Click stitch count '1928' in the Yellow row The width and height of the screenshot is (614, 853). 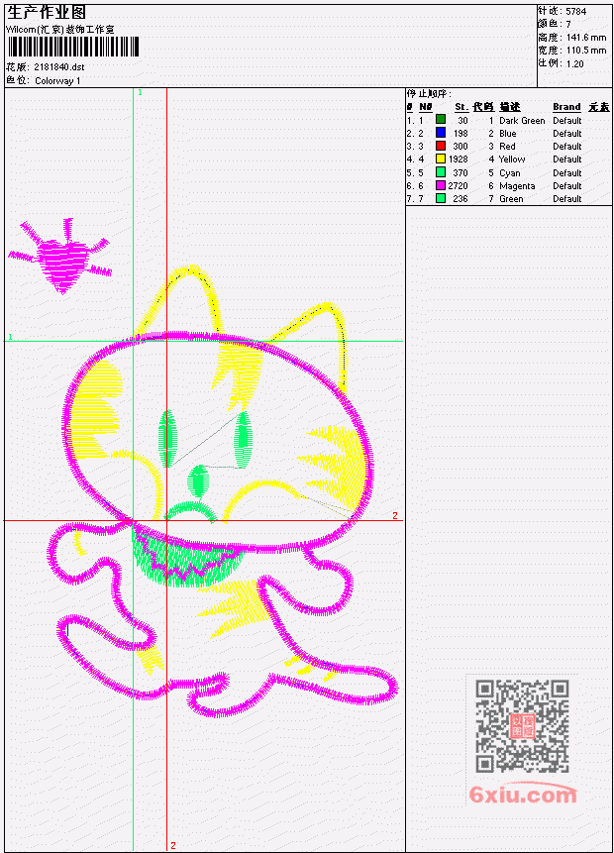pos(458,160)
